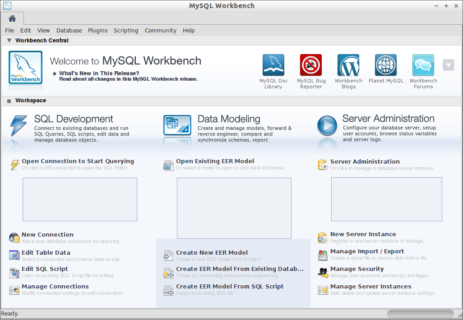Click the 'Ready.' status bar text
Viewport: 463px width, 320px height.
[10, 314]
